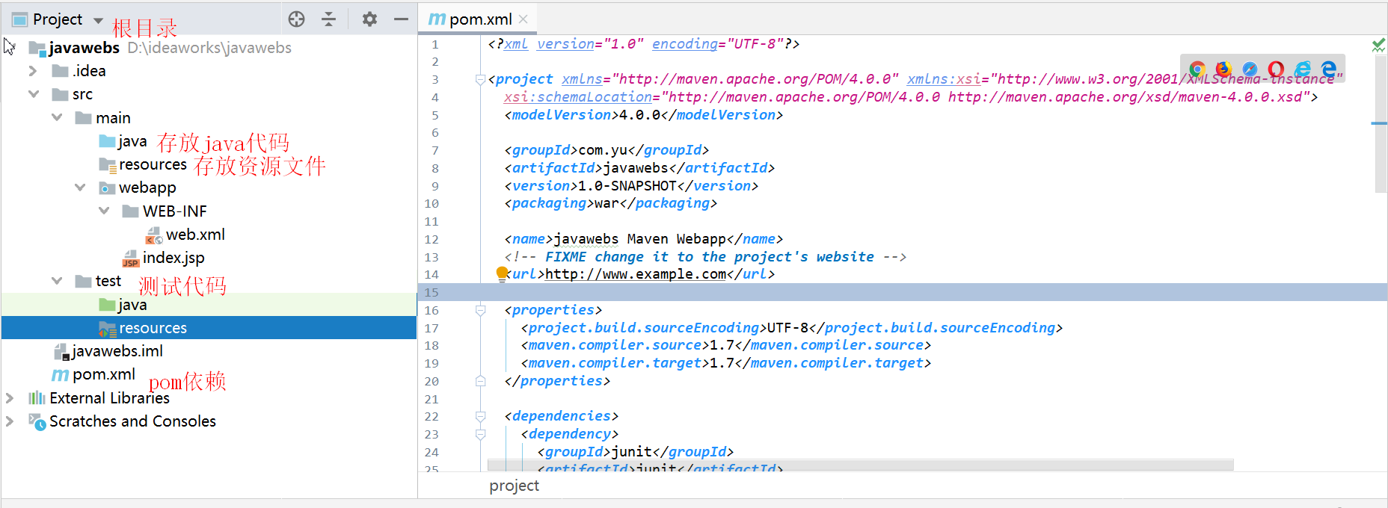Fold the project tag at line 3

[x=480, y=80]
